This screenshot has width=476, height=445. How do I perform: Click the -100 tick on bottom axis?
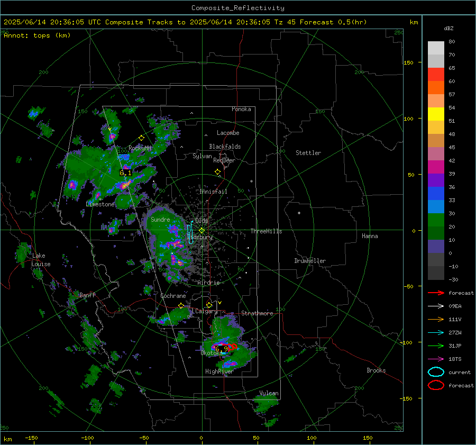tap(87, 438)
